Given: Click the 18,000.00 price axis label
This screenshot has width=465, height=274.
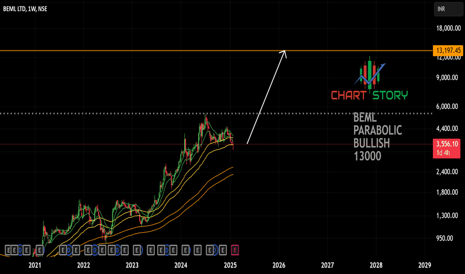Looking at the screenshot, I should tap(449, 28).
